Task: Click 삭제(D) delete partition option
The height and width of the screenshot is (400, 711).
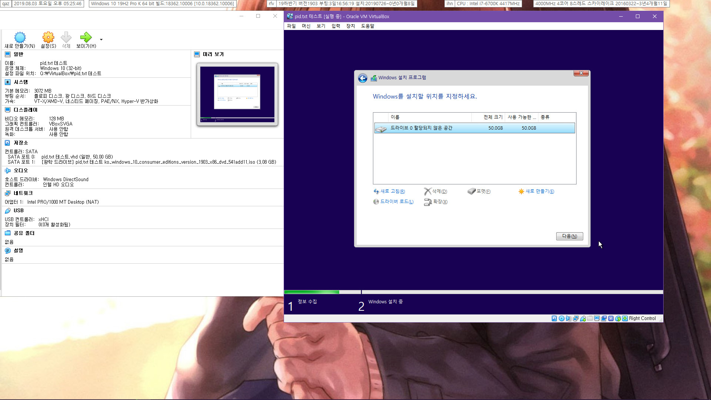Action: click(436, 191)
